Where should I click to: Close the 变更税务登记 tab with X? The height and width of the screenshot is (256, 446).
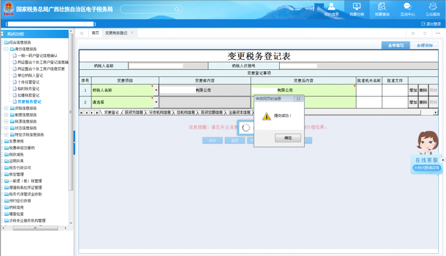[132, 33]
